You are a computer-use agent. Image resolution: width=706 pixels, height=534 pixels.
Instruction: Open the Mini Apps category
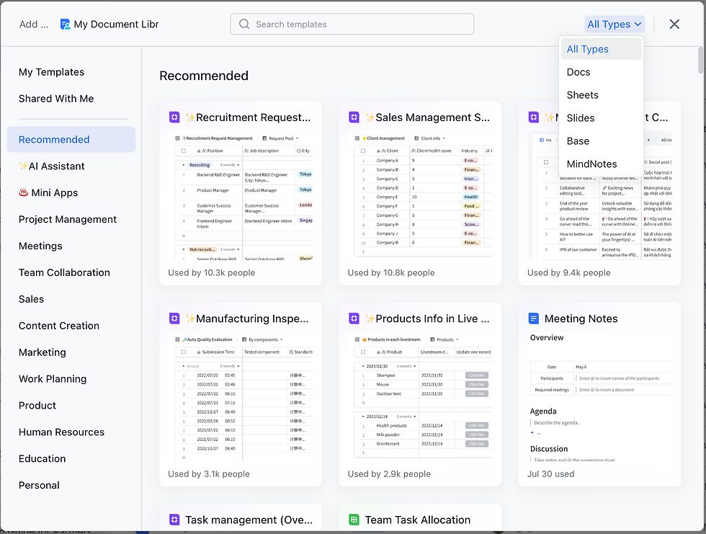point(71,192)
